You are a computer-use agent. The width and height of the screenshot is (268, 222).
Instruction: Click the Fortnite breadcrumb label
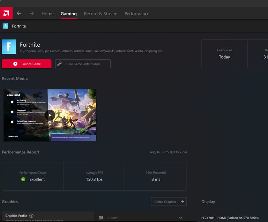click(x=19, y=26)
